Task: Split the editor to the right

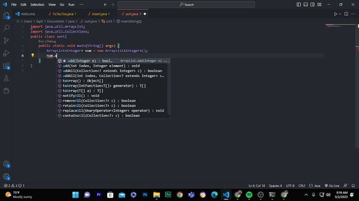Action: pyautogui.click(x=346, y=14)
